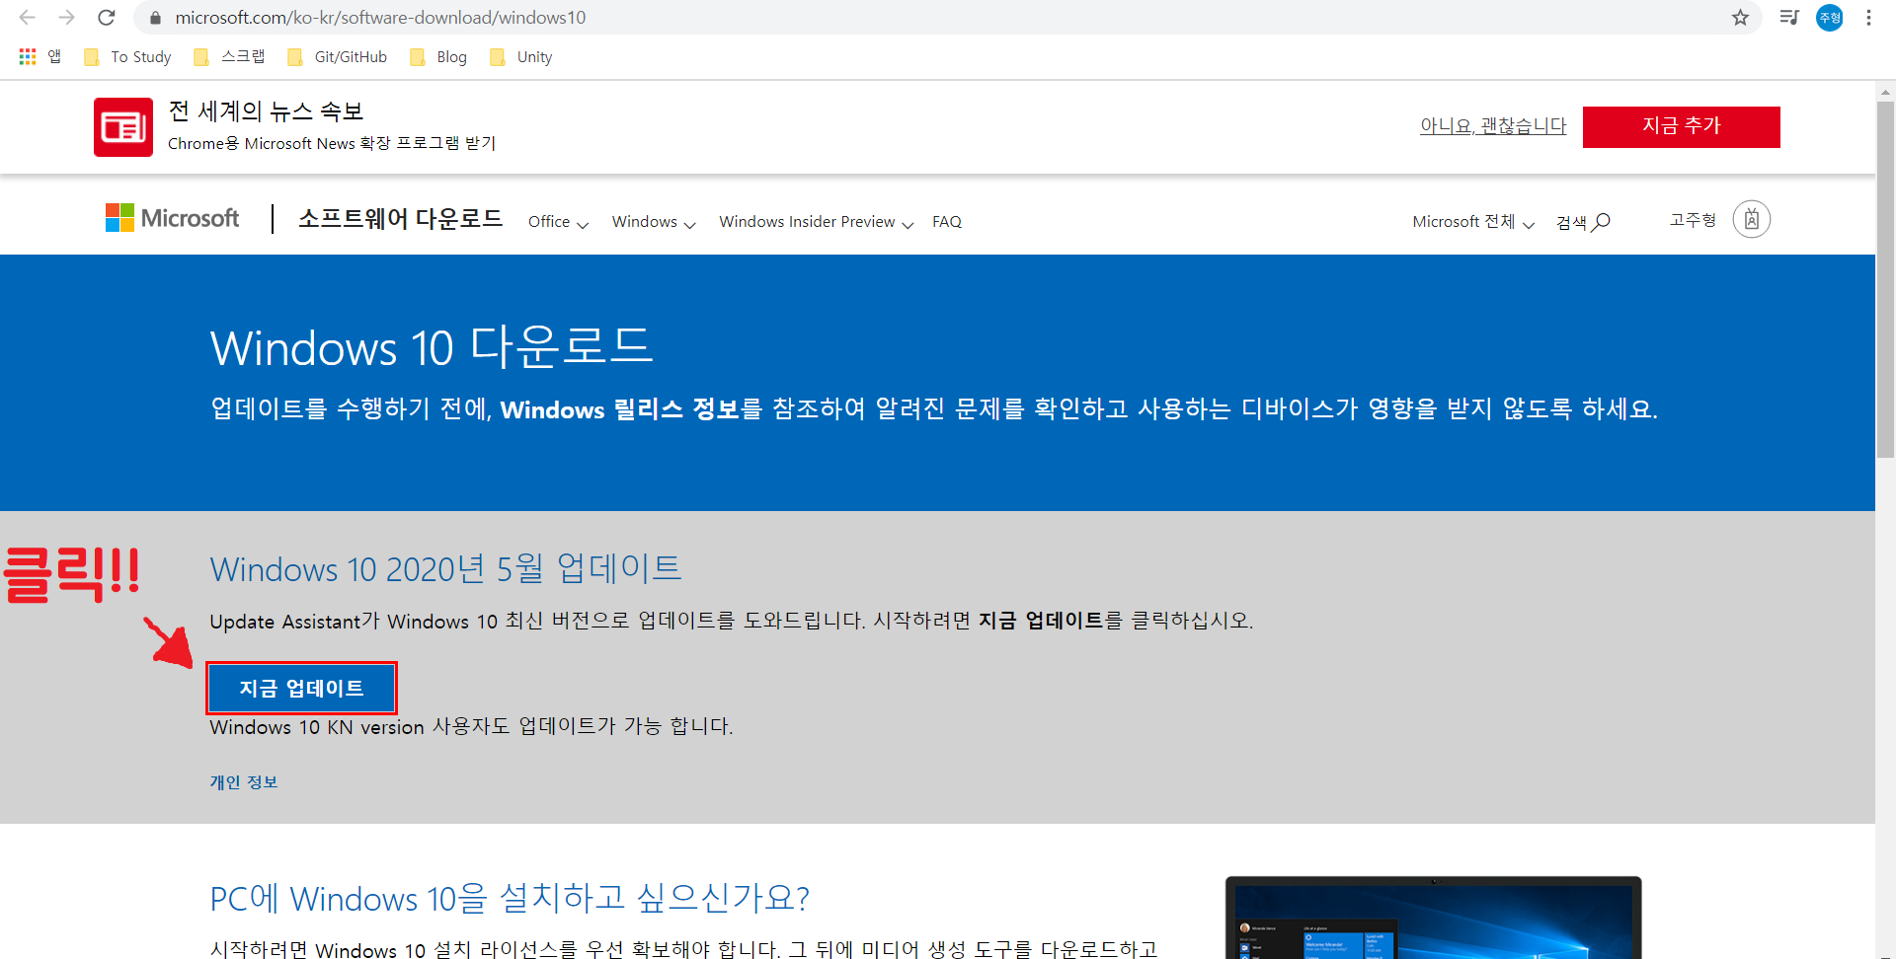Open the Windows 릴리스 정보 link

[620, 409]
